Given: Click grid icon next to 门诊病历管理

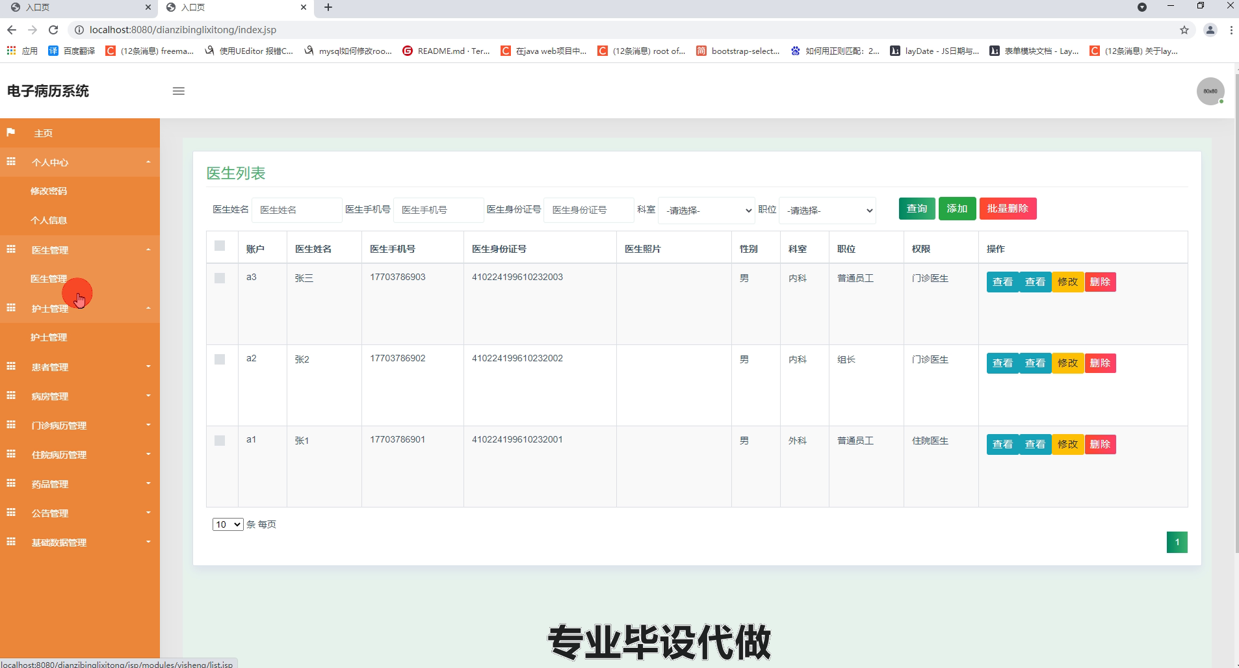Looking at the screenshot, I should pos(11,425).
